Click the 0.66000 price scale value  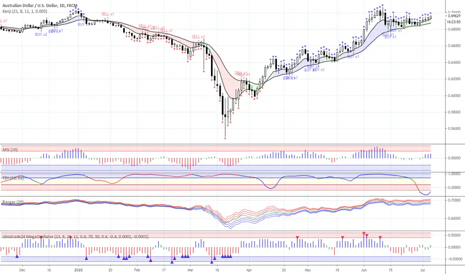click(x=454, y=46)
